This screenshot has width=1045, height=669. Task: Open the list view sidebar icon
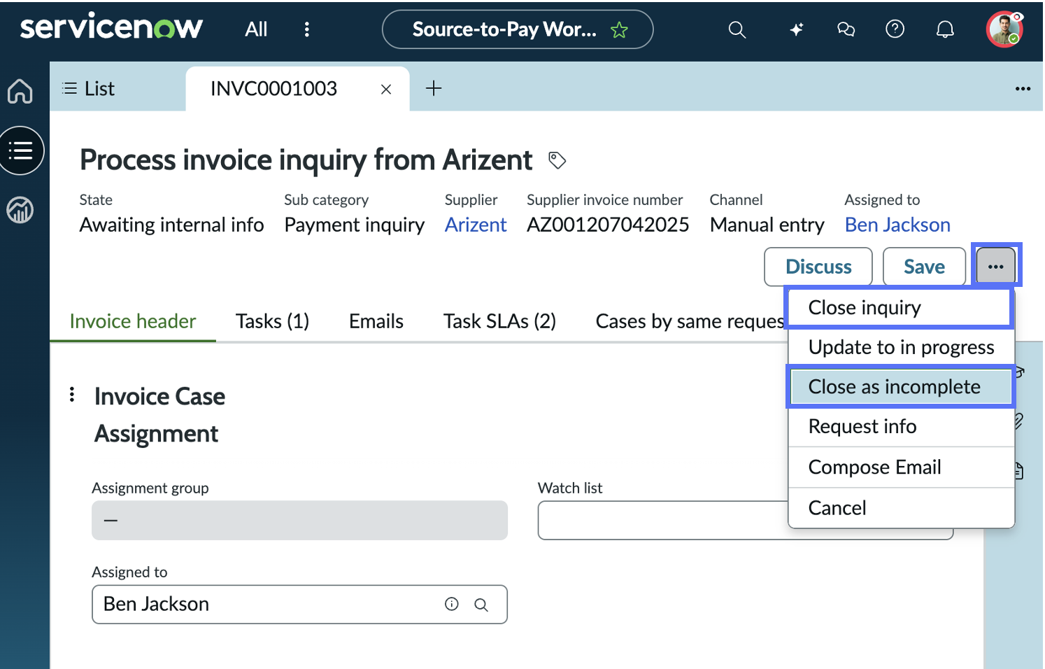click(x=21, y=150)
